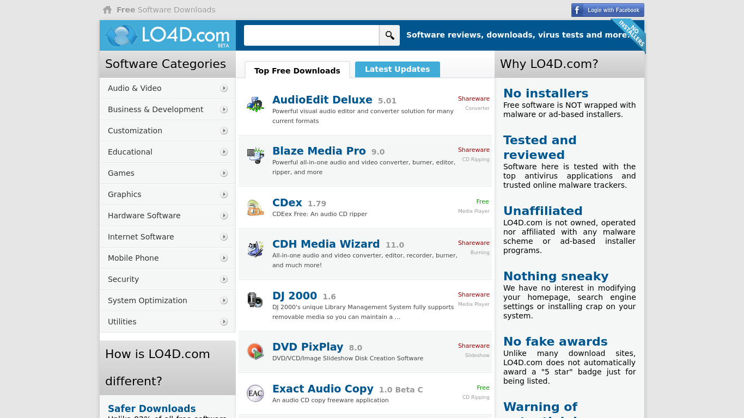This screenshot has height=418, width=744.
Task: Expand the Educational category arrow
Action: [224, 152]
